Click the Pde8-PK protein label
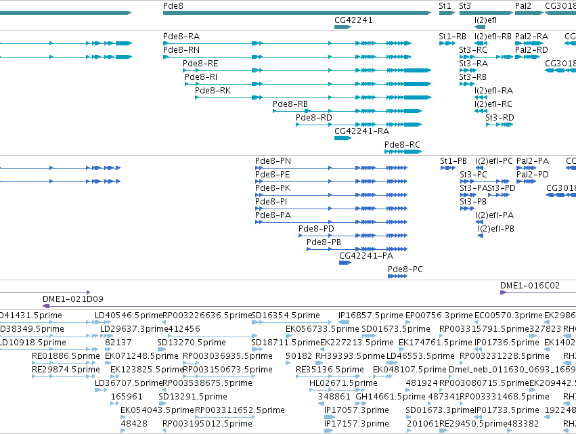Viewport: 576px width, 434px height. [273, 188]
